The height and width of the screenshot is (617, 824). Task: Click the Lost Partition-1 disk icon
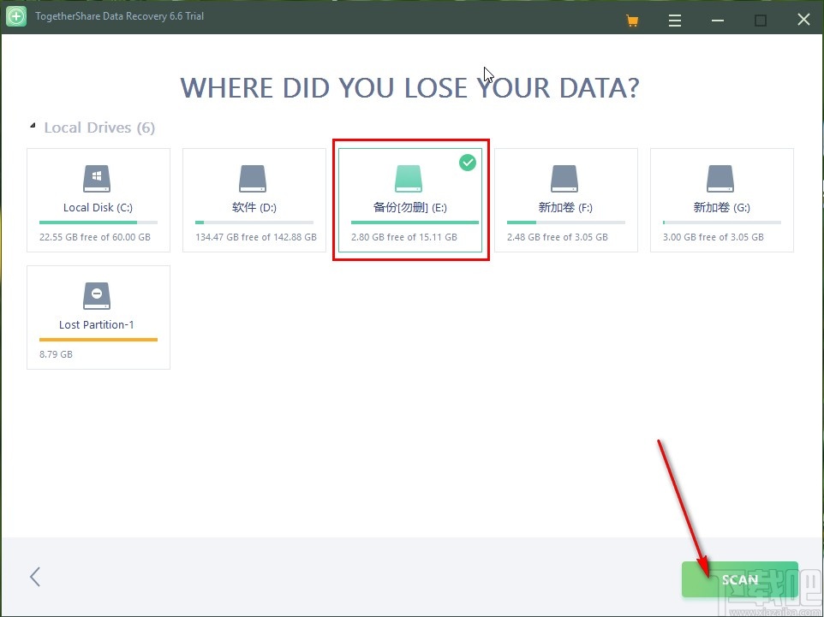[96, 295]
